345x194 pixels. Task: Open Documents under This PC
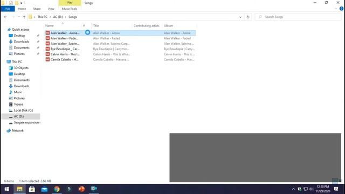(x=22, y=80)
